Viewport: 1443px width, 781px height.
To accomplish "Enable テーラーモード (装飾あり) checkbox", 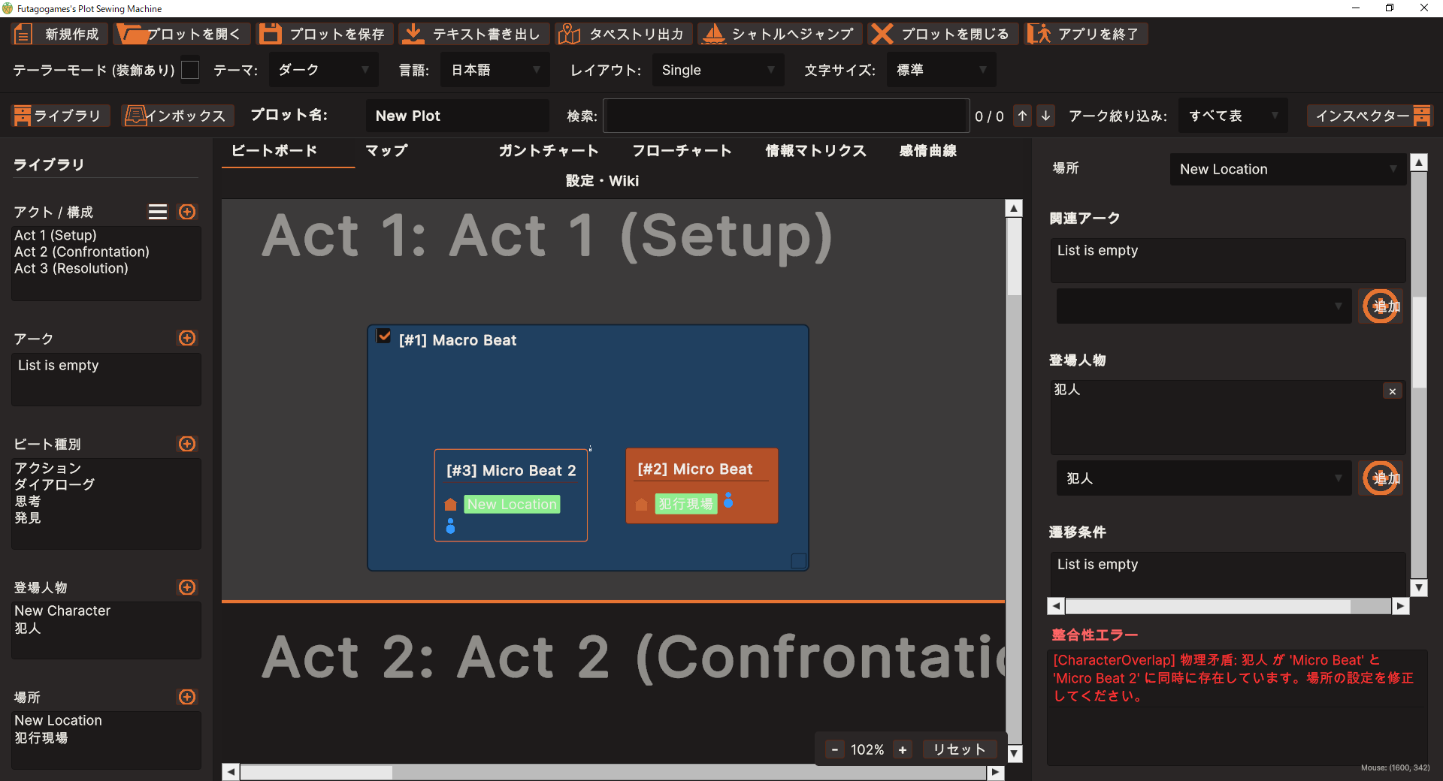I will pyautogui.click(x=191, y=70).
